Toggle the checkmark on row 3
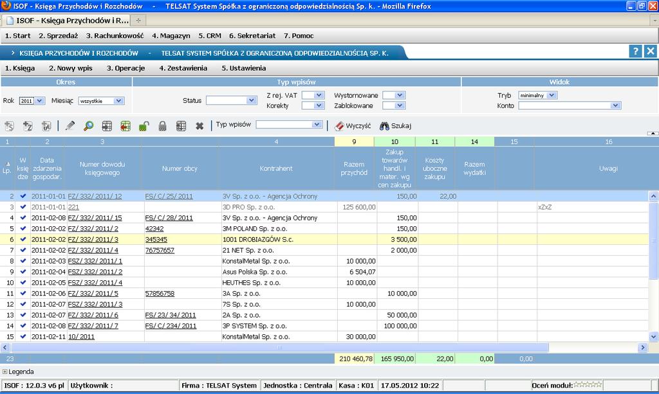659x394 pixels. [x=23, y=207]
